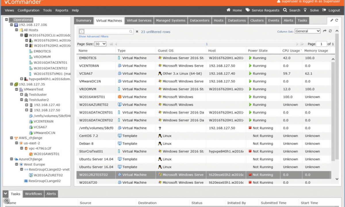Switch to the Summary tab
This screenshot has height=207, width=345.
(x=84, y=20)
